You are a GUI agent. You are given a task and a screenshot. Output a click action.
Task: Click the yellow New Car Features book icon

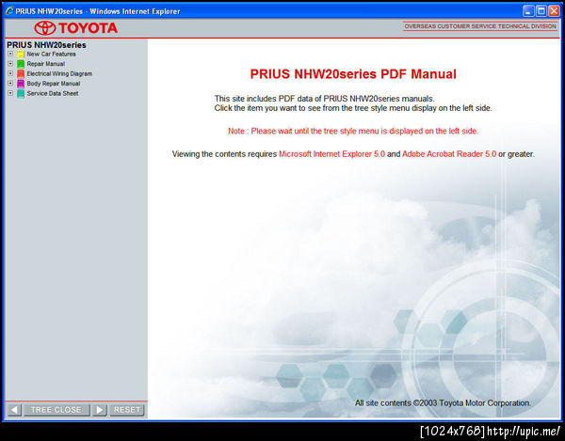tap(21, 55)
